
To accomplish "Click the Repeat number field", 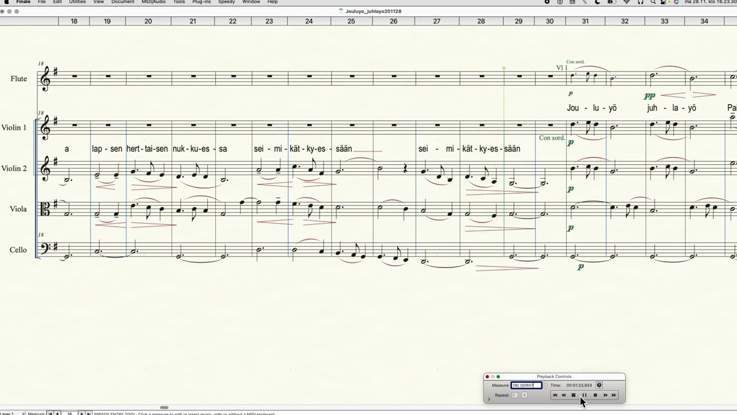I will pyautogui.click(x=515, y=395).
